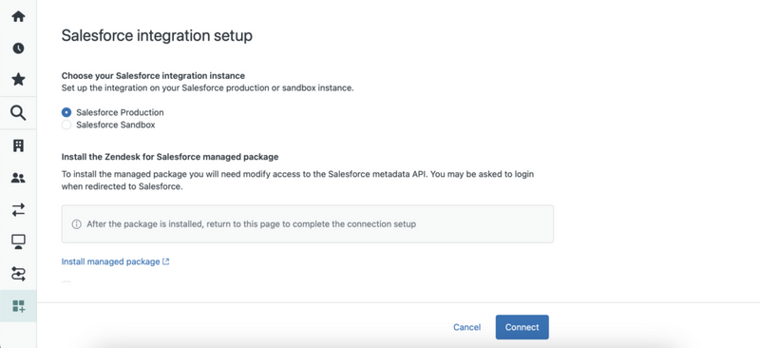This screenshot has width=760, height=348.
Task: Click 'After the package is installed' notice text
Action: coord(251,224)
